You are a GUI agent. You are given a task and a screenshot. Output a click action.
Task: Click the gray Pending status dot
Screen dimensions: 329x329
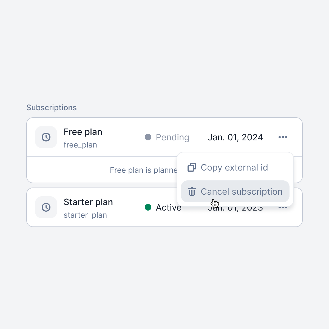(148, 137)
